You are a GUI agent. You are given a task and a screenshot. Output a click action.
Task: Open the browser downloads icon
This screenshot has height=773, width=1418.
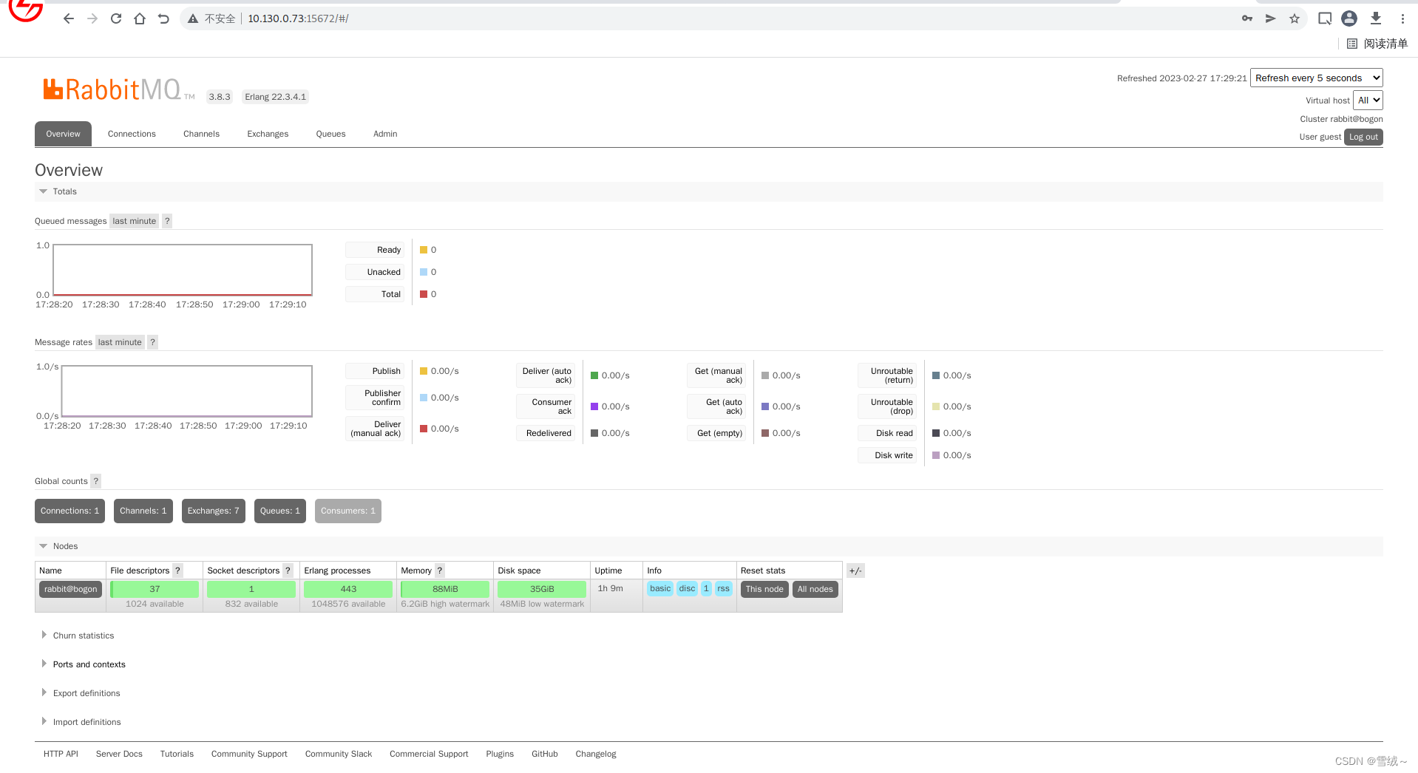[x=1376, y=18]
